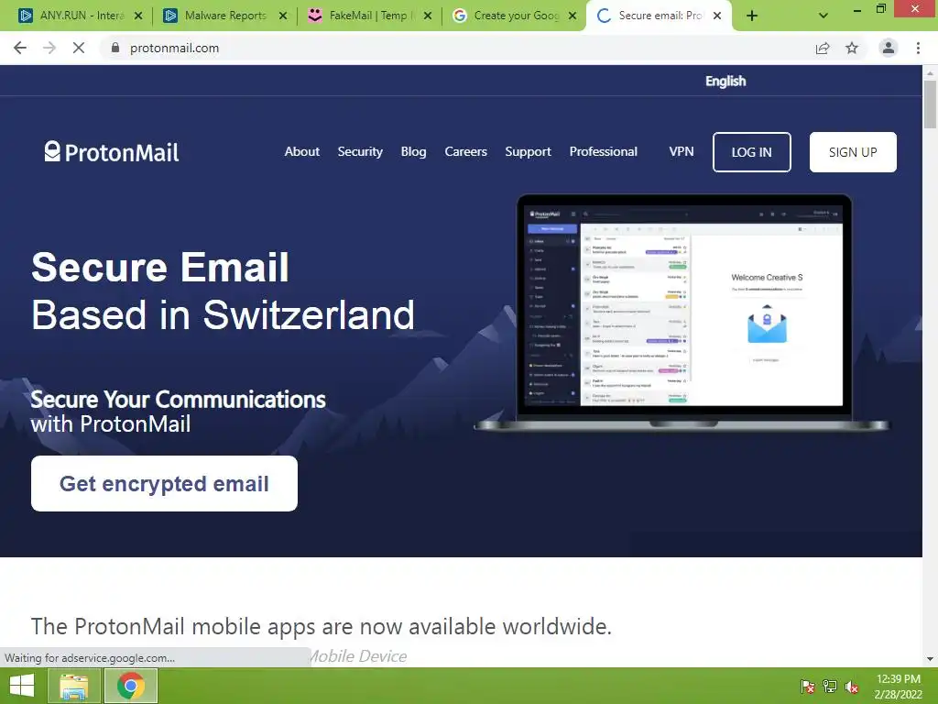Open the Careers link

pos(465,151)
